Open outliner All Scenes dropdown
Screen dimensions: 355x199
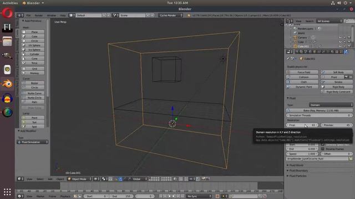click(x=329, y=21)
